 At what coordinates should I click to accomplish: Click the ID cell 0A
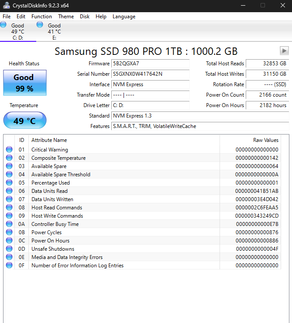(21, 224)
